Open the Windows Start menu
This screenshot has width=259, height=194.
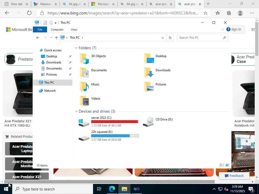(x=6, y=189)
